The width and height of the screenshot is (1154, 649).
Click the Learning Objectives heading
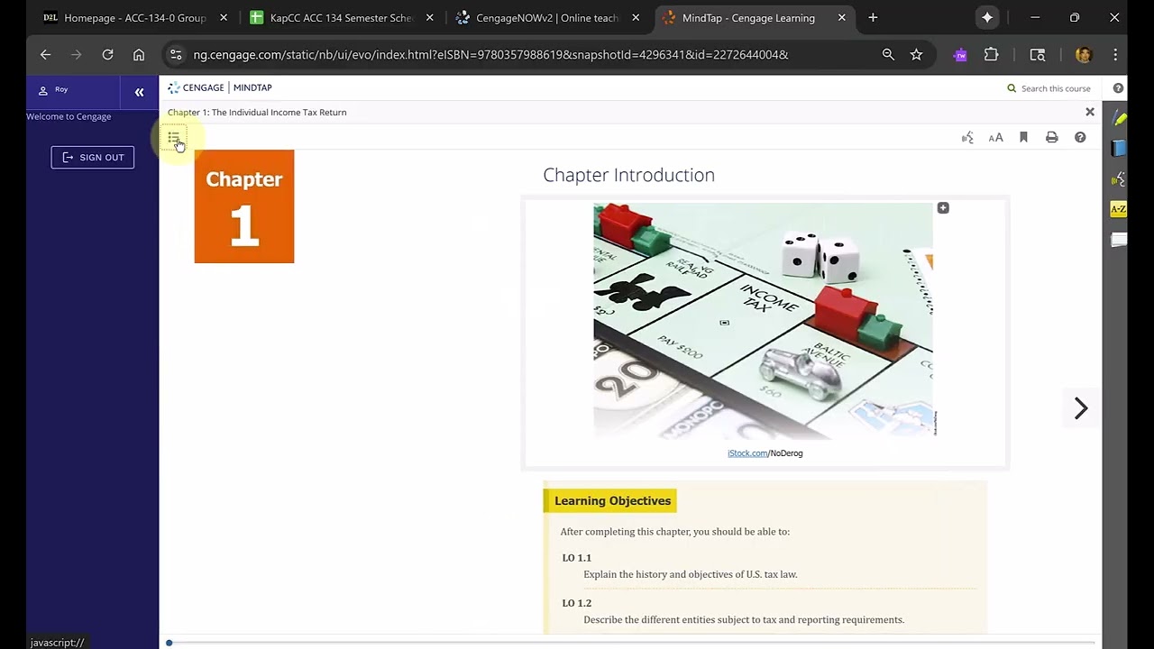click(612, 500)
